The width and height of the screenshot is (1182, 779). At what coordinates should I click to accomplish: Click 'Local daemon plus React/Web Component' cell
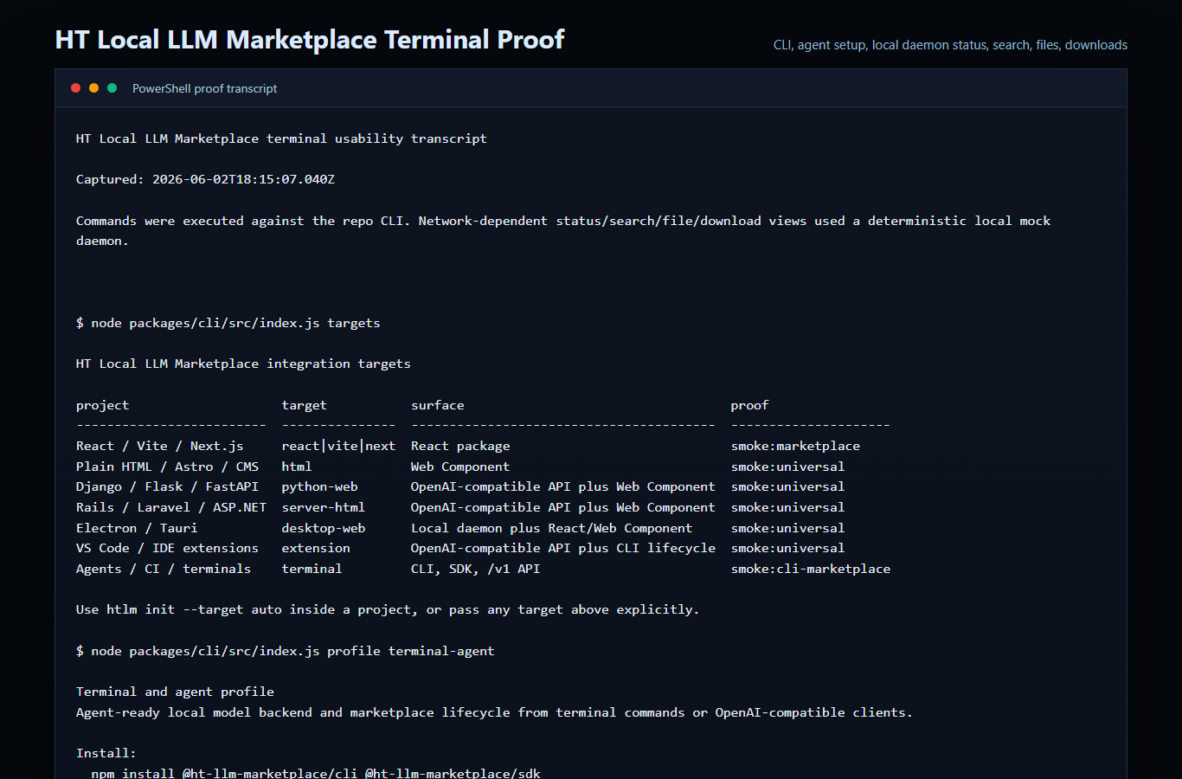pyautogui.click(x=552, y=528)
